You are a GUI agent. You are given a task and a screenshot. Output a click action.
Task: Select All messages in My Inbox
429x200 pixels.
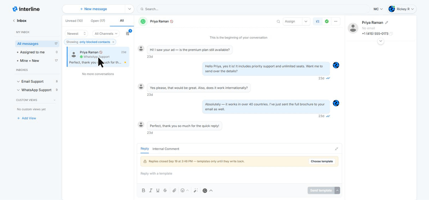[37, 44]
